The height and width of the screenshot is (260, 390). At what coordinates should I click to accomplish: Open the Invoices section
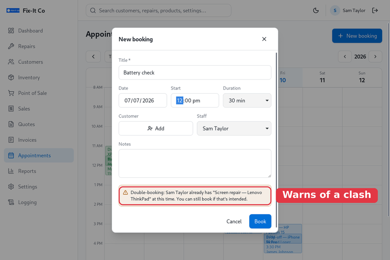click(39, 140)
